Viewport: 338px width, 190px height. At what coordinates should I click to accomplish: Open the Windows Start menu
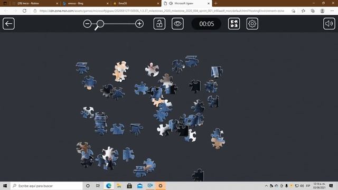click(5, 186)
